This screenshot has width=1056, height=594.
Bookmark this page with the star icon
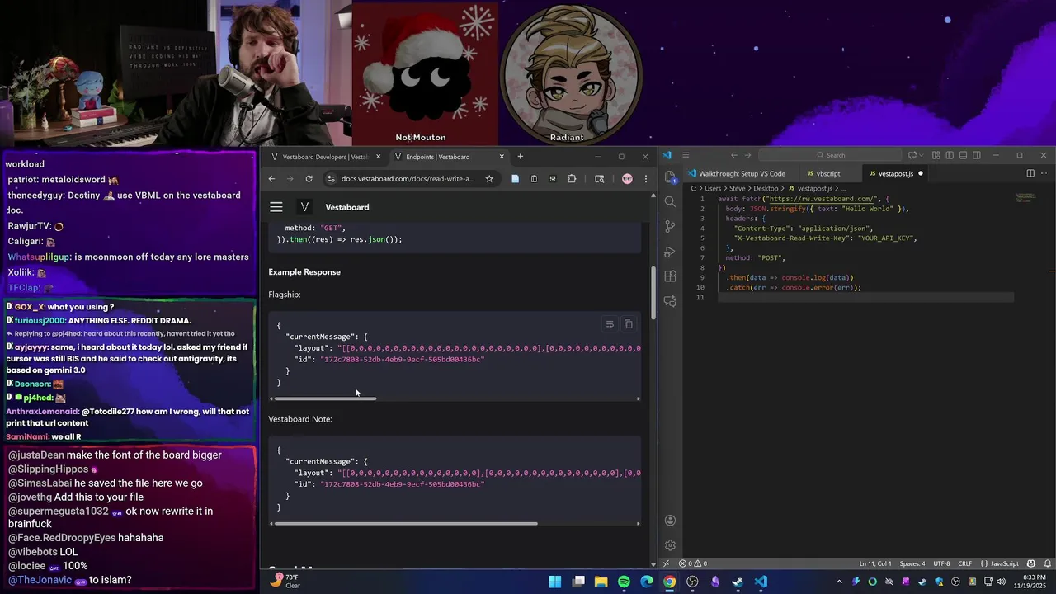point(489,179)
